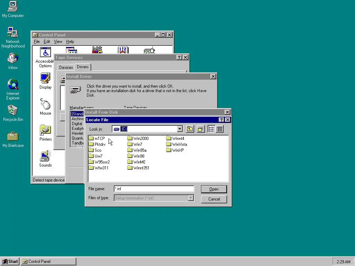
Task: Create a new folder in Locate File
Action: point(201,129)
